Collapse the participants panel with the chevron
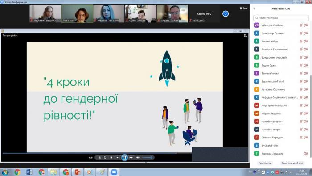Viewport: 312px width, 176px height. click(254, 9)
